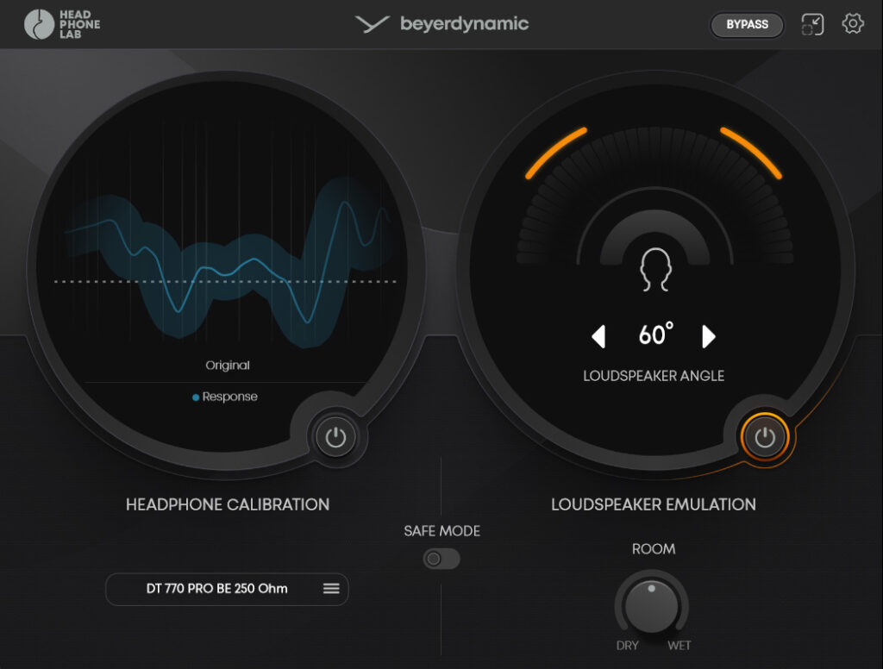The width and height of the screenshot is (883, 669).
Task: Toggle the Headphone Calibration power button
Action: click(335, 438)
